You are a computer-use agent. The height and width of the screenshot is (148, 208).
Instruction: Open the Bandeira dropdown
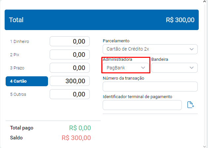coord(174,68)
